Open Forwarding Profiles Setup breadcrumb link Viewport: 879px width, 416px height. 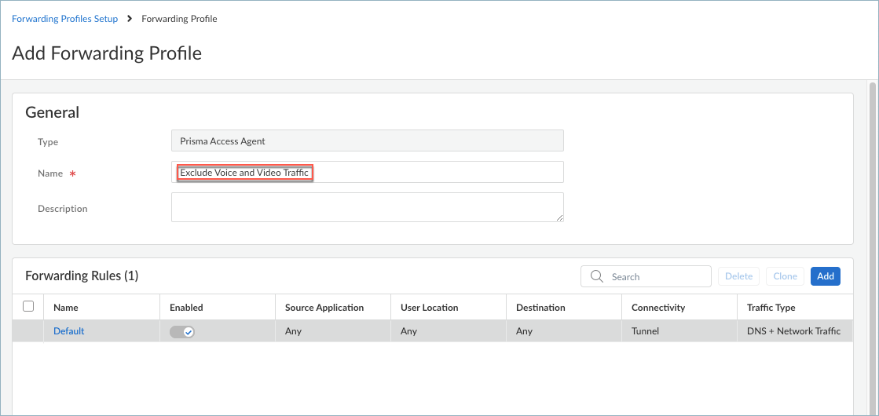pyautogui.click(x=64, y=19)
